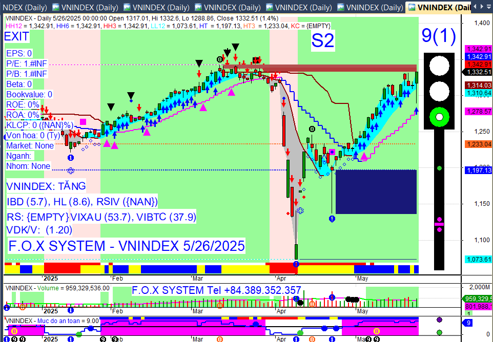
Task: Click the F.O.X SYSTEM Tel +84.389.352.357 text
Action: point(216,290)
